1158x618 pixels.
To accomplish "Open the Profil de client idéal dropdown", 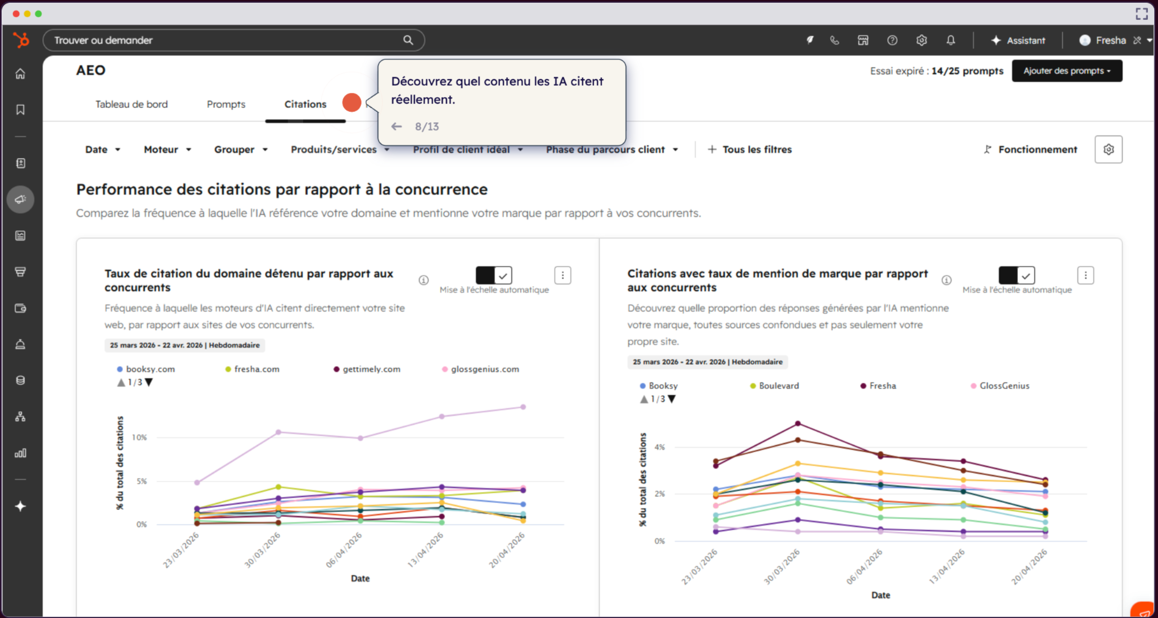I will click(468, 150).
